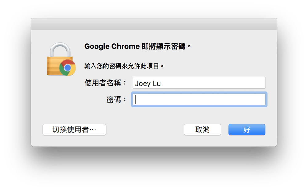Click inside the 使用者名稱 username field

199,83
